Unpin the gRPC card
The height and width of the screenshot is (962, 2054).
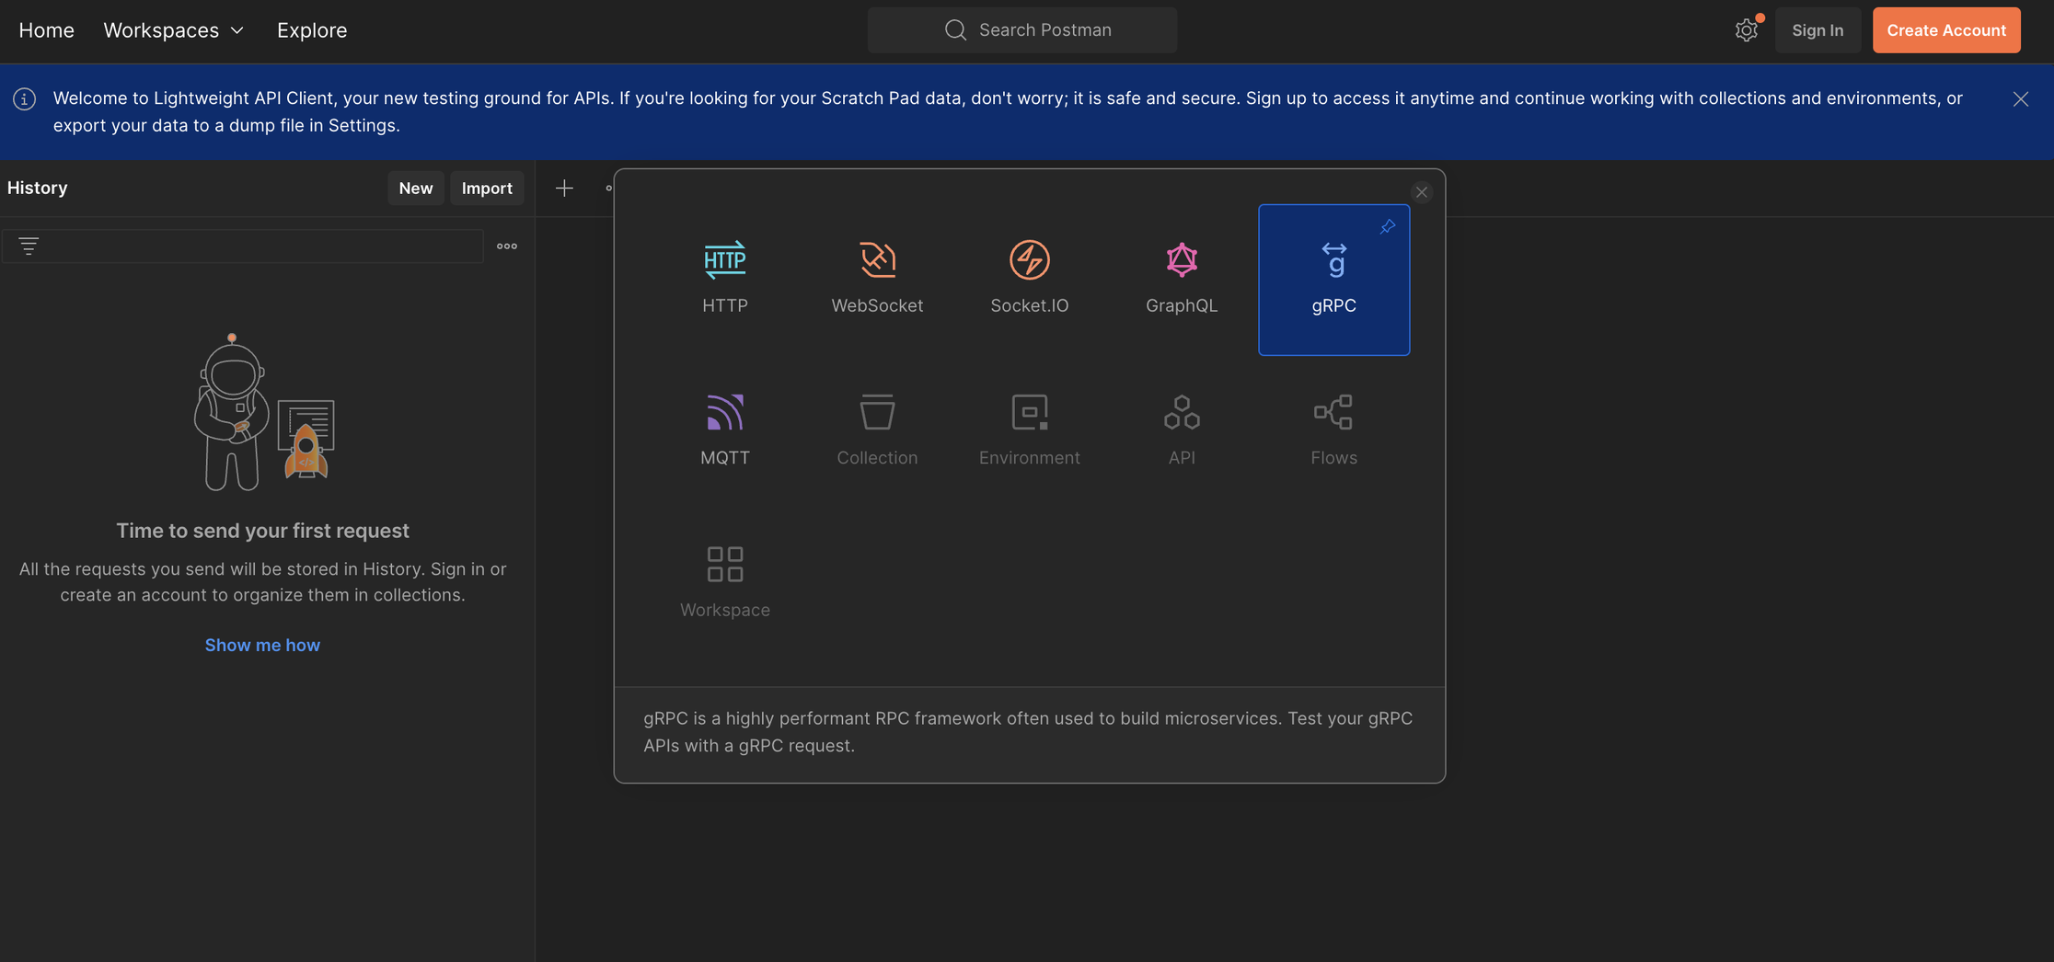click(x=1387, y=226)
